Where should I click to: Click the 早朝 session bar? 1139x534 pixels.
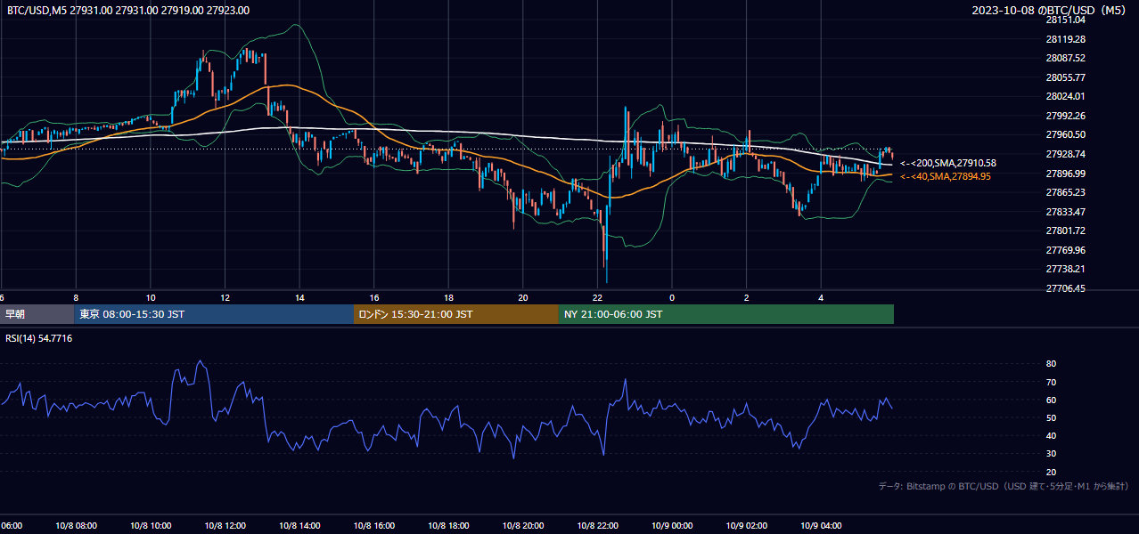(x=37, y=314)
